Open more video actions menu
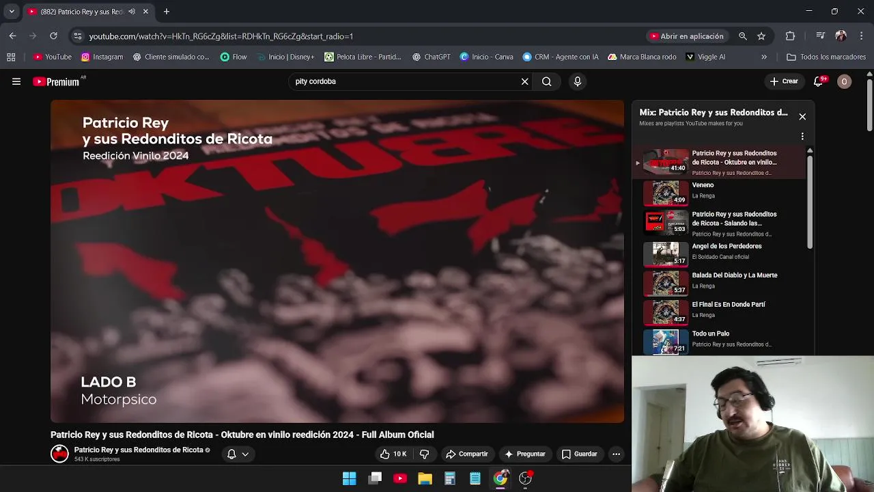This screenshot has height=492, width=874. pos(616,454)
